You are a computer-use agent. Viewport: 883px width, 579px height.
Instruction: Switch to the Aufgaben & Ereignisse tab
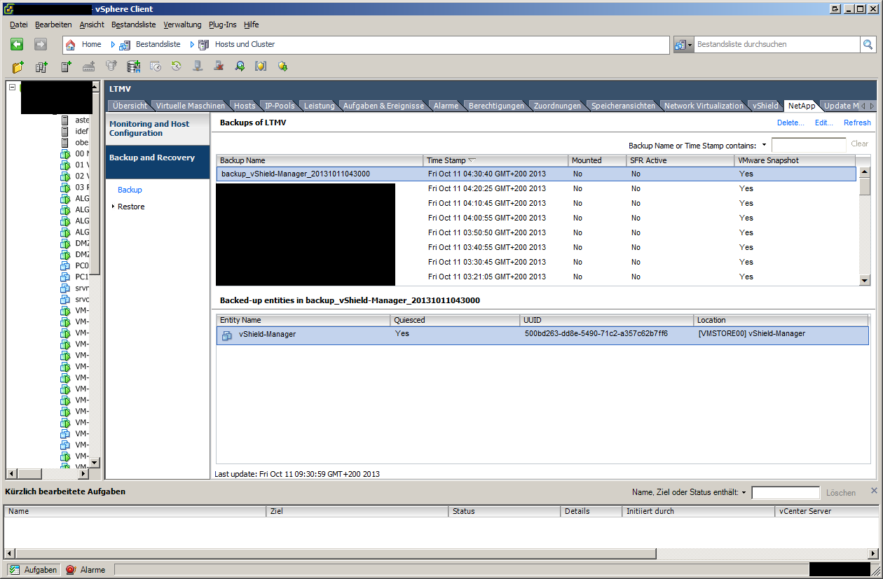383,106
